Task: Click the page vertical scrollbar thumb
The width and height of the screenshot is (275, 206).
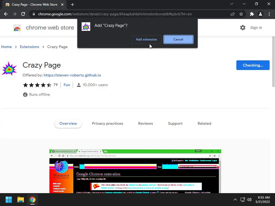Action: point(273,61)
